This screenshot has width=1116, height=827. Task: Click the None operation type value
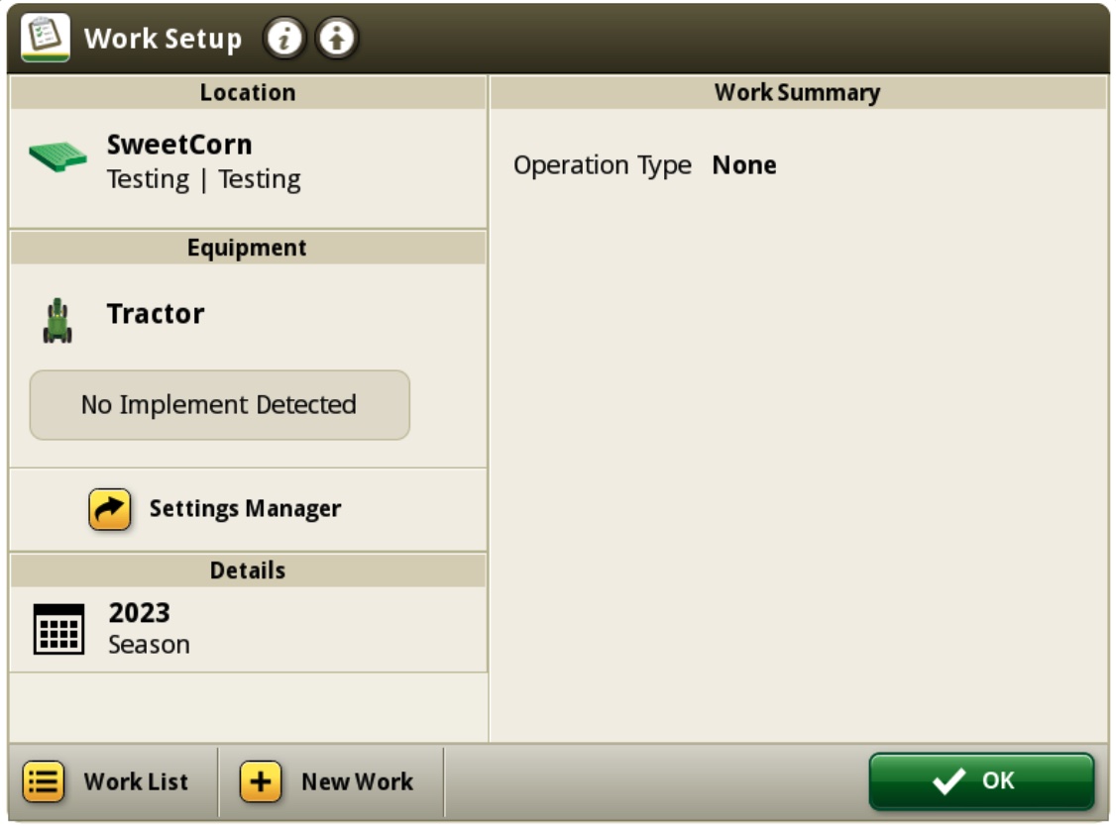point(744,165)
